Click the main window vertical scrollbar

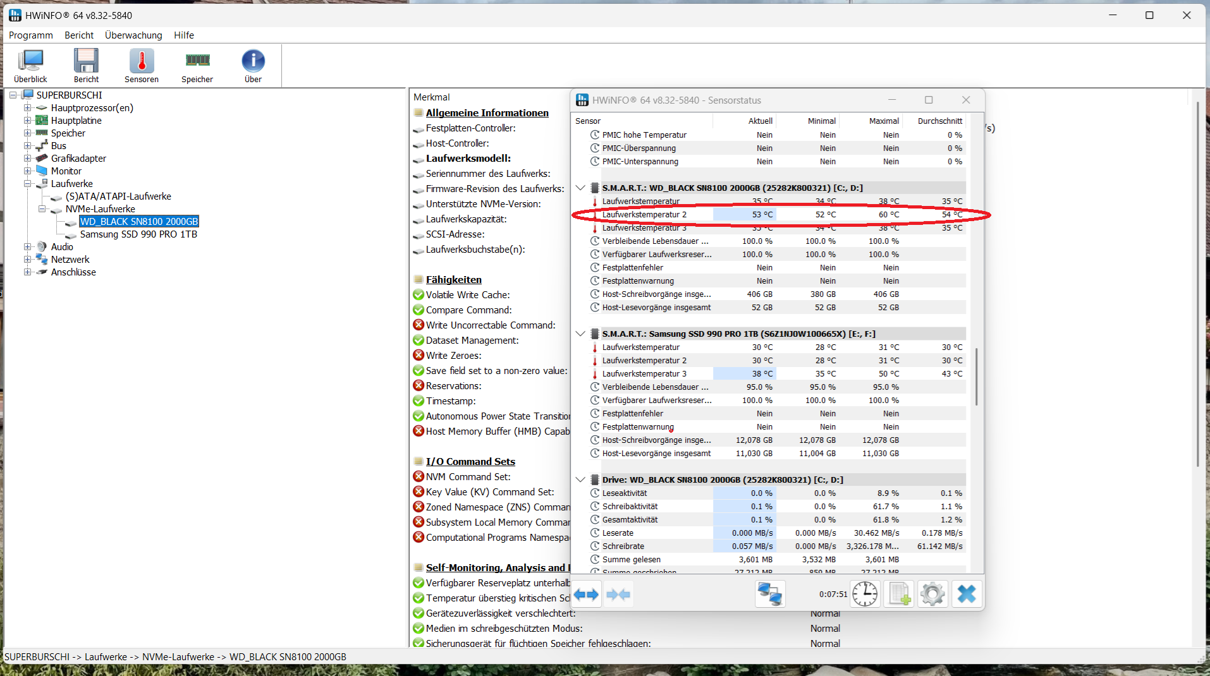1197,284
